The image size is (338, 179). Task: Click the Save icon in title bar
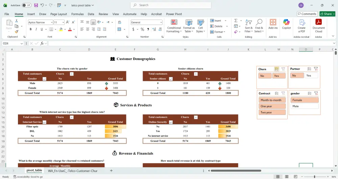36,5
